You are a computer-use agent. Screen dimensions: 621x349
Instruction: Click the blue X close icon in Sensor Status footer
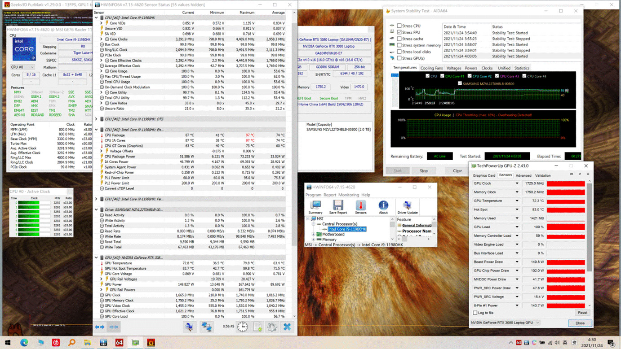(287, 327)
